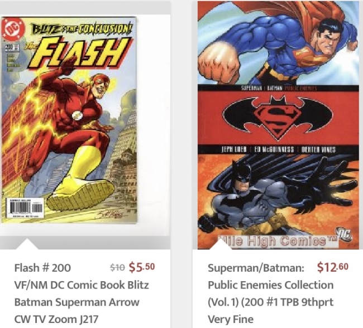
Task: Click the Very Fine condition text
Action: [x=231, y=319]
